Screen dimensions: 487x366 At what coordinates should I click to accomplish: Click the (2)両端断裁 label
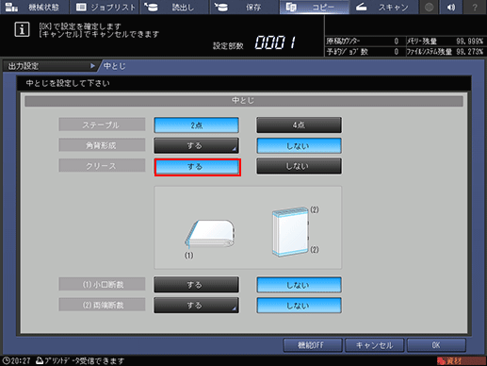tap(102, 305)
